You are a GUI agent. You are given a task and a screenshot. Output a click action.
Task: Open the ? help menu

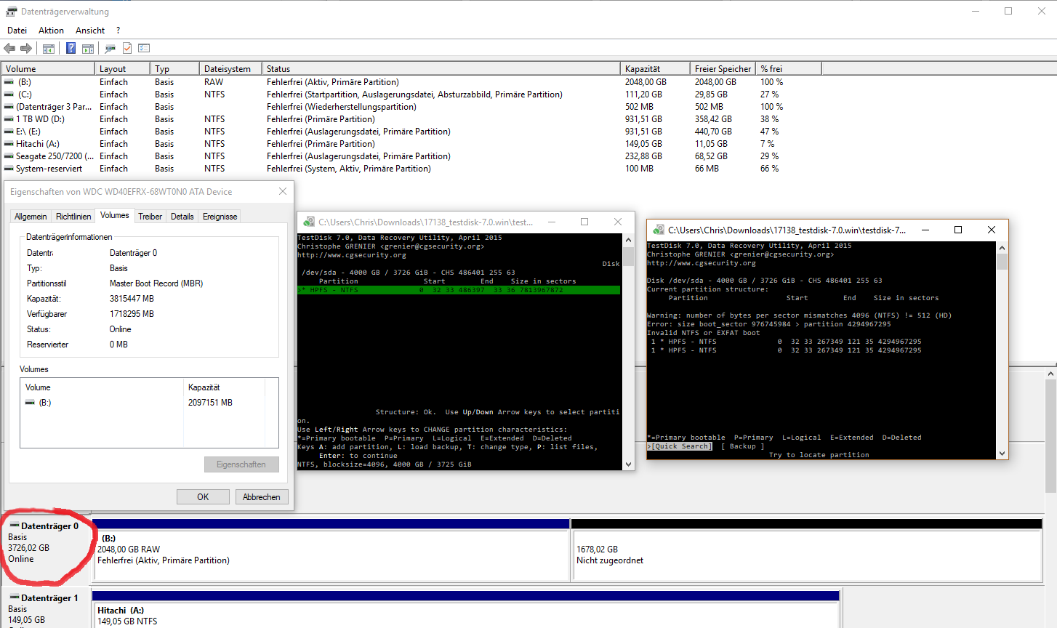[118, 31]
